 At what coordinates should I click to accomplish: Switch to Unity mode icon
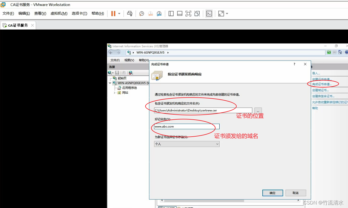(197, 13)
